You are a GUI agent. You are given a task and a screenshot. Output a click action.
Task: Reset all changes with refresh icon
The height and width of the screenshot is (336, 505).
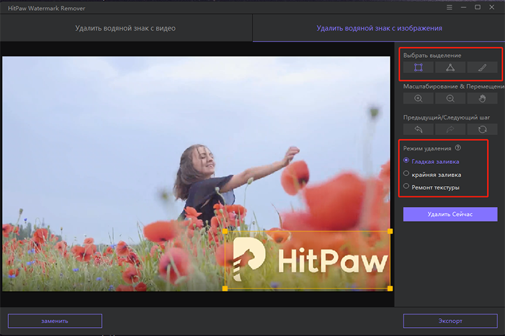click(x=482, y=130)
